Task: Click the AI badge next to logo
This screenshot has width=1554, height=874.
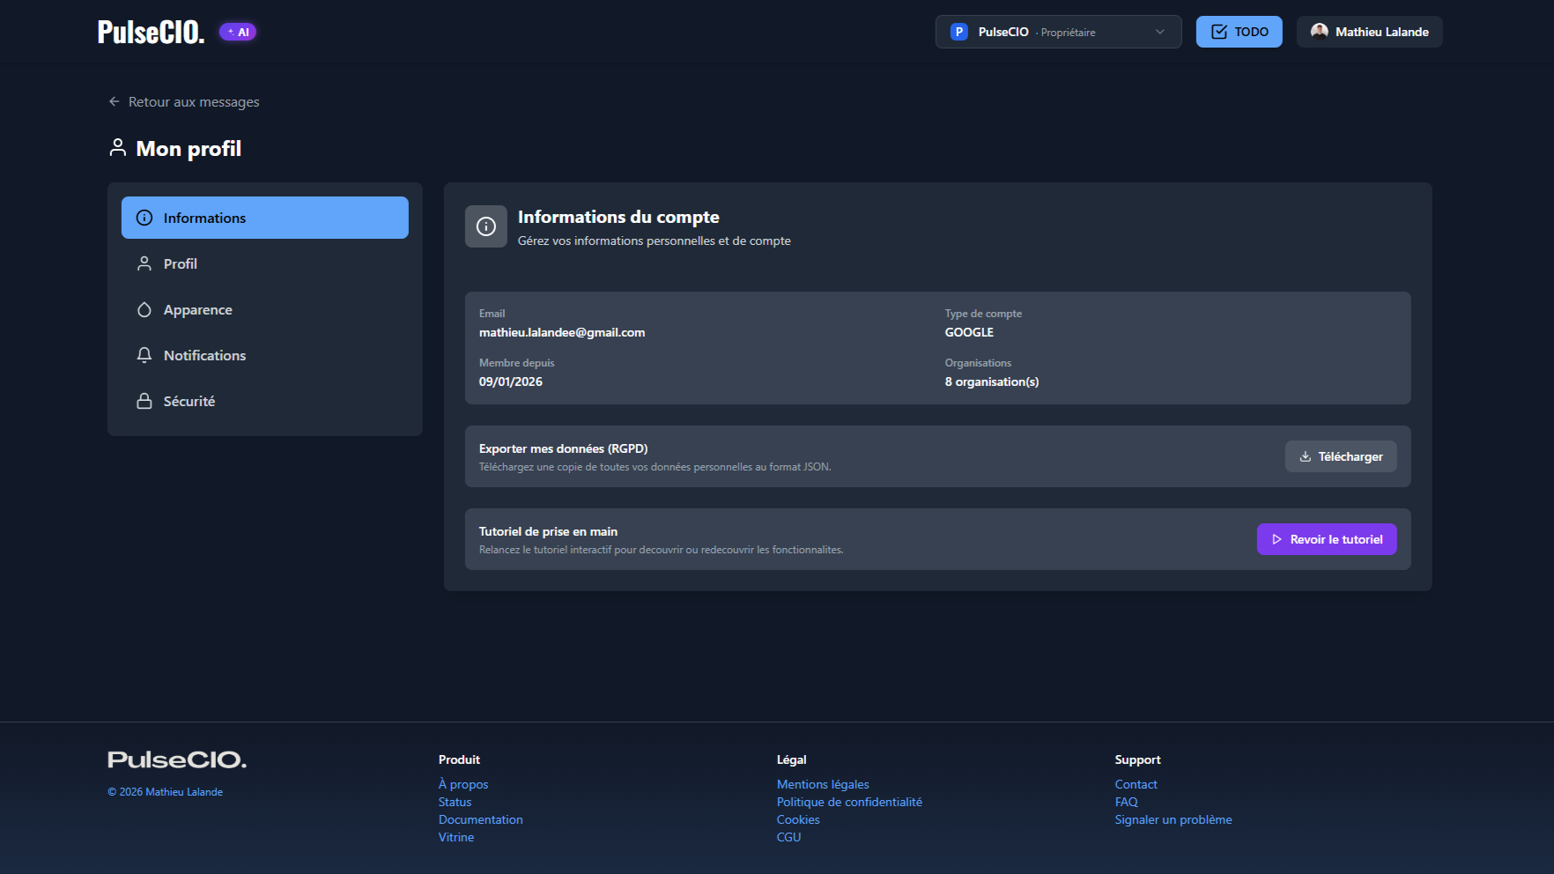Action: 238,32
